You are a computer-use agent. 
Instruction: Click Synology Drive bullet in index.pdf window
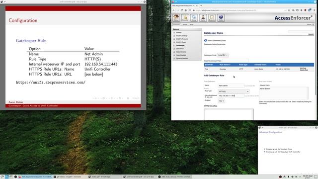tap(279, 149)
